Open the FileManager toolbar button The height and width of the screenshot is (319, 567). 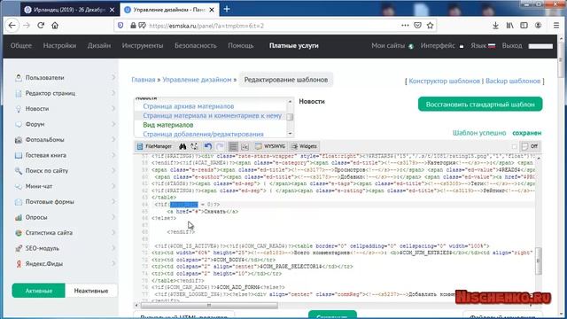[x=154, y=146]
